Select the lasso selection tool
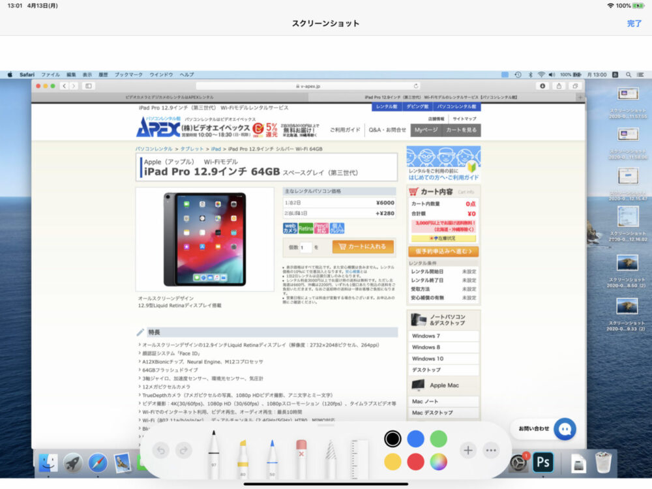This screenshot has width=652, height=489. point(331,458)
